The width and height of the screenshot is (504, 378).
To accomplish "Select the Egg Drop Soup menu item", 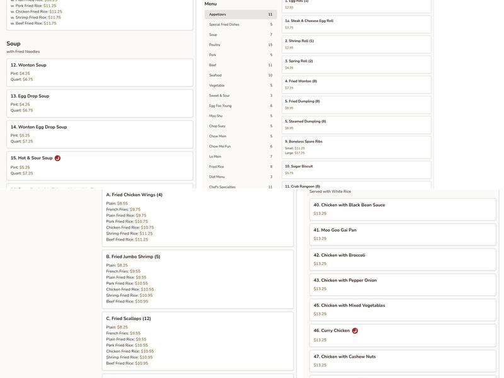I will tap(100, 103).
